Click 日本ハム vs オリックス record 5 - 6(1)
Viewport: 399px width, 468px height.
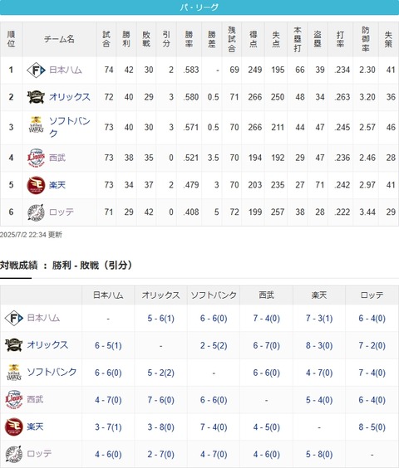[x=160, y=318]
